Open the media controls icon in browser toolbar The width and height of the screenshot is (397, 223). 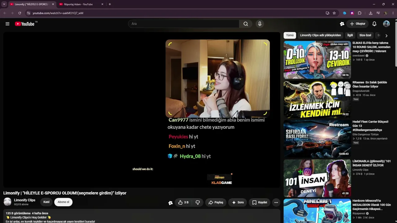pos(378,13)
